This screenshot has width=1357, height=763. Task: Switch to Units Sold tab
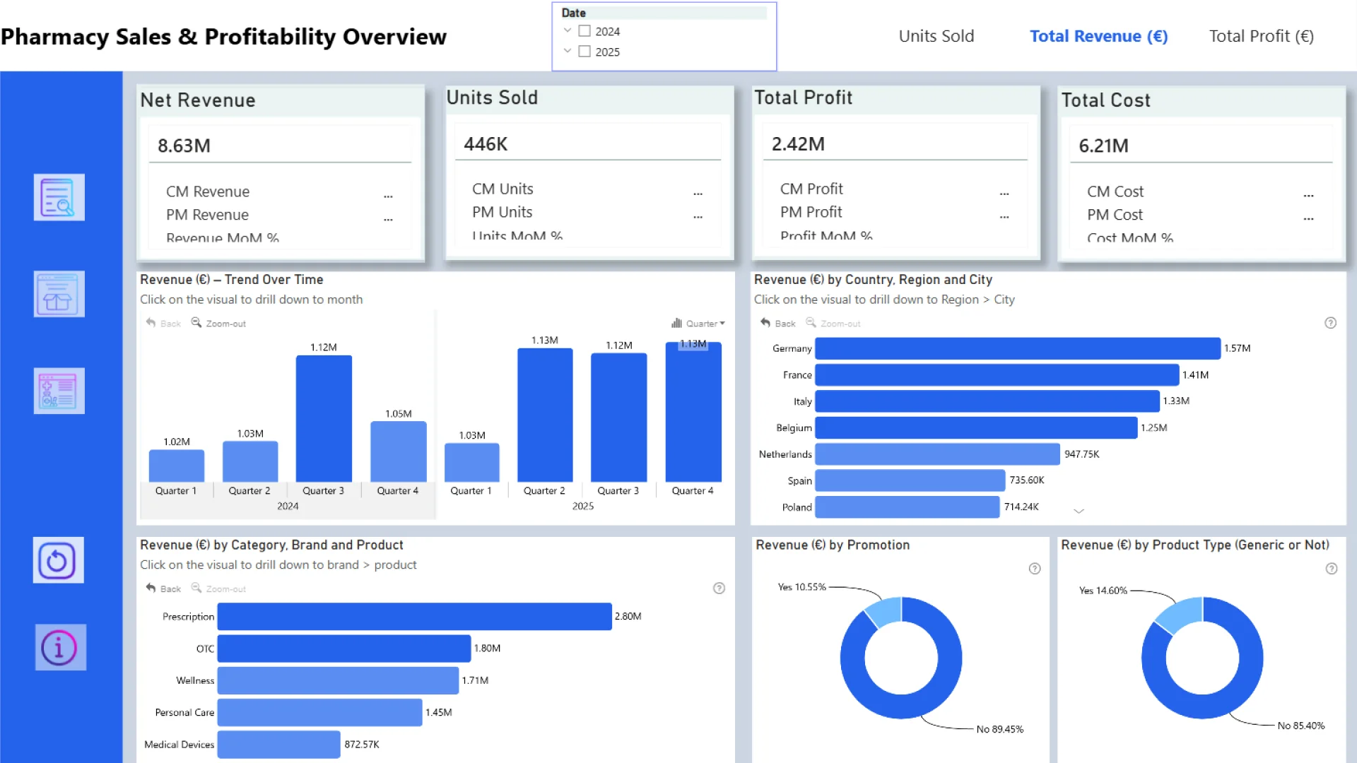coord(936,36)
